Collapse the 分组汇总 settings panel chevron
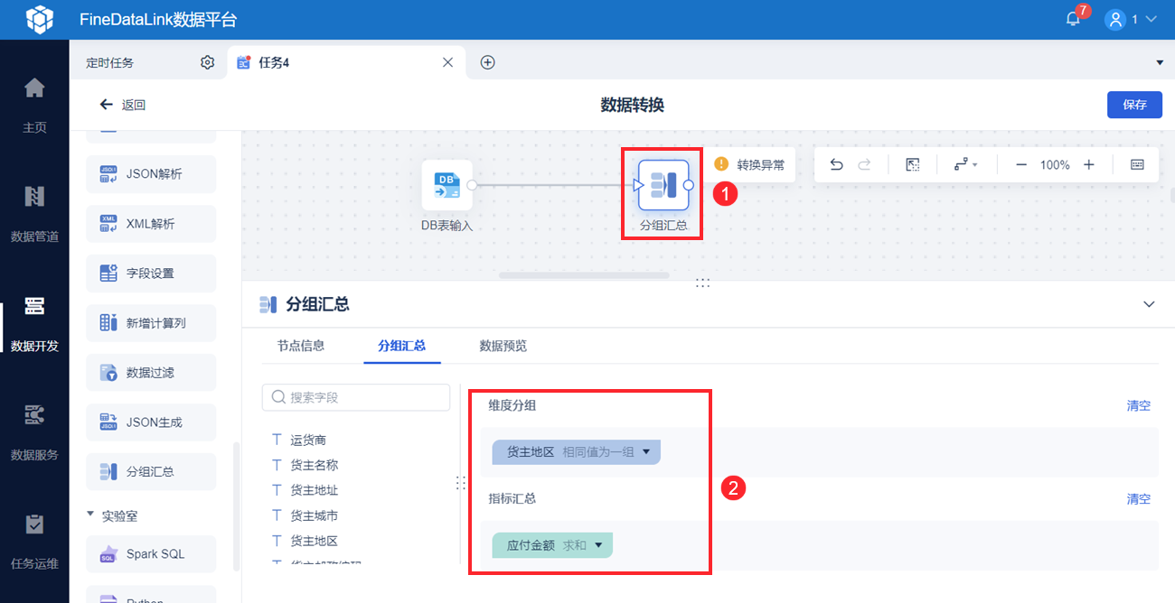Image resolution: width=1175 pixels, height=603 pixels. (1149, 304)
